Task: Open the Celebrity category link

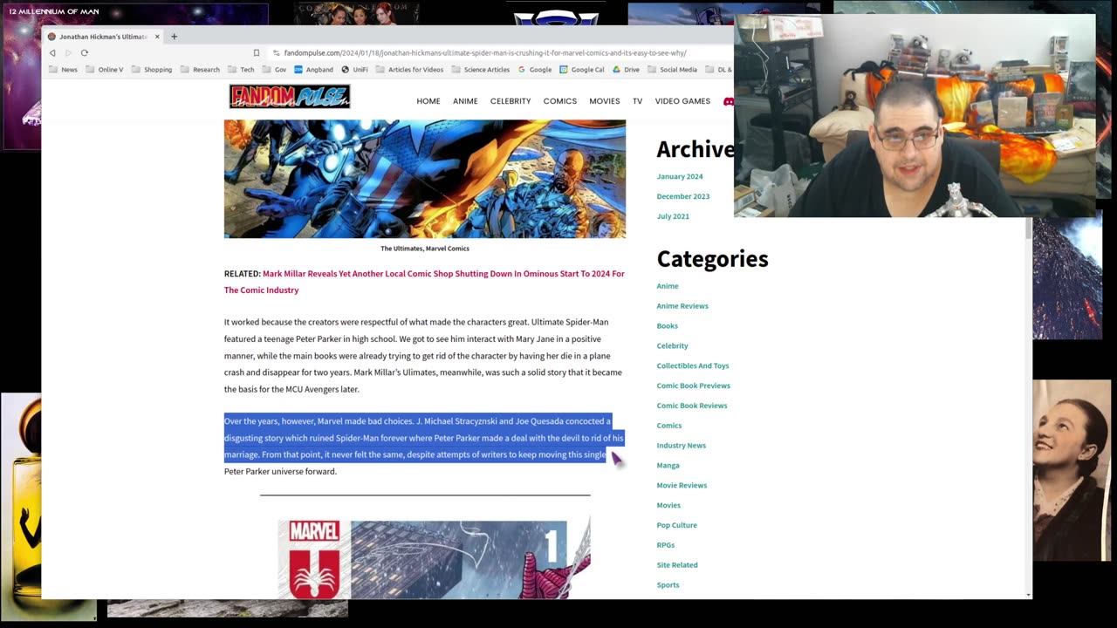Action: point(673,346)
